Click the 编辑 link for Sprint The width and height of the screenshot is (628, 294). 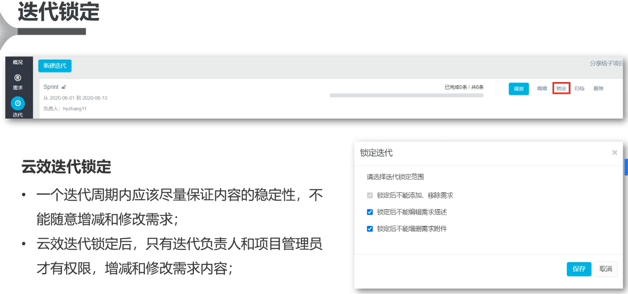[542, 89]
